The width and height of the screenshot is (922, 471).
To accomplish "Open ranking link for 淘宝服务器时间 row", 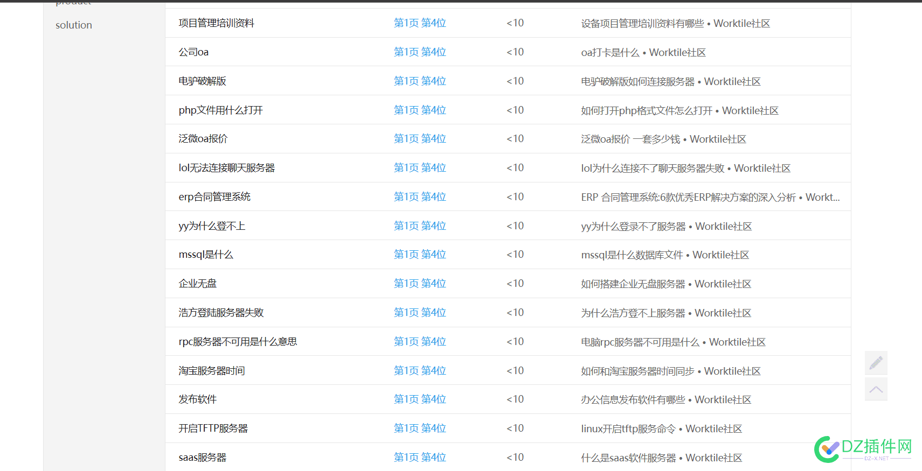I will pos(420,371).
